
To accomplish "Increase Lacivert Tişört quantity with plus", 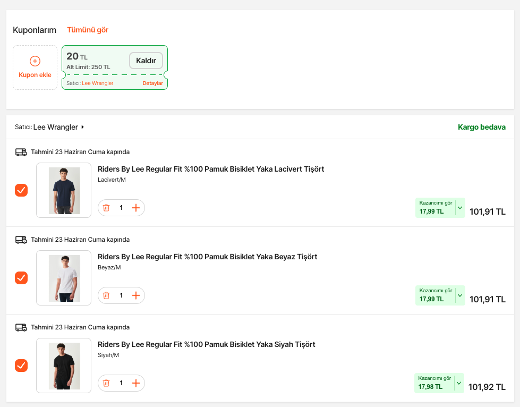I will pos(136,208).
